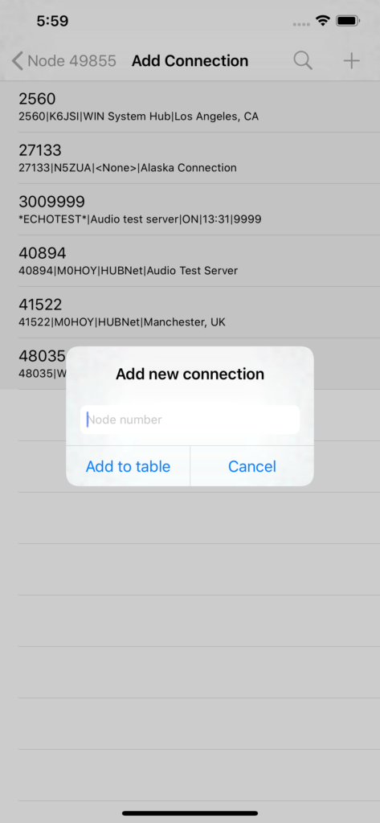Tap the Add Connection title
This screenshot has height=823, width=380.
click(190, 61)
